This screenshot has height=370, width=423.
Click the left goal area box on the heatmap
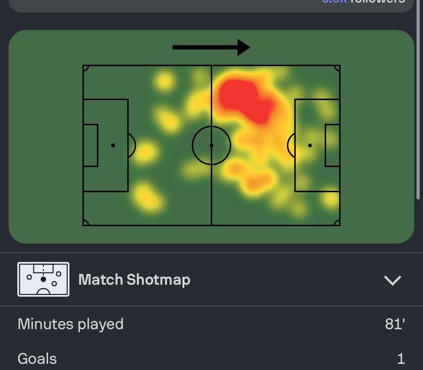point(90,145)
